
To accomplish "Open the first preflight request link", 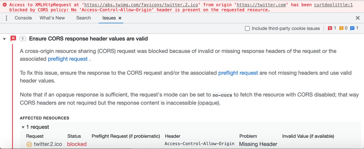I will 68,59.
